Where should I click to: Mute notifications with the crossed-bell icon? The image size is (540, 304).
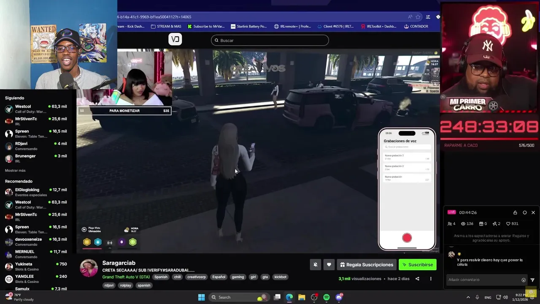[315, 265]
